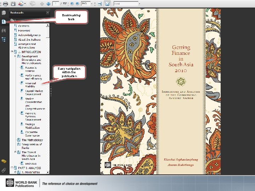The height and width of the screenshot is (191, 255).
Task: Open the Endnotes bookmark
Action: click(31, 163)
